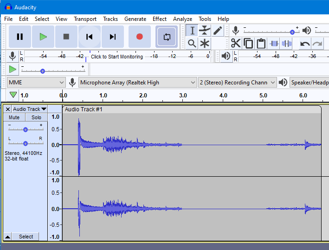Select the Envelope tool
The image size is (329, 250).
click(x=205, y=31)
